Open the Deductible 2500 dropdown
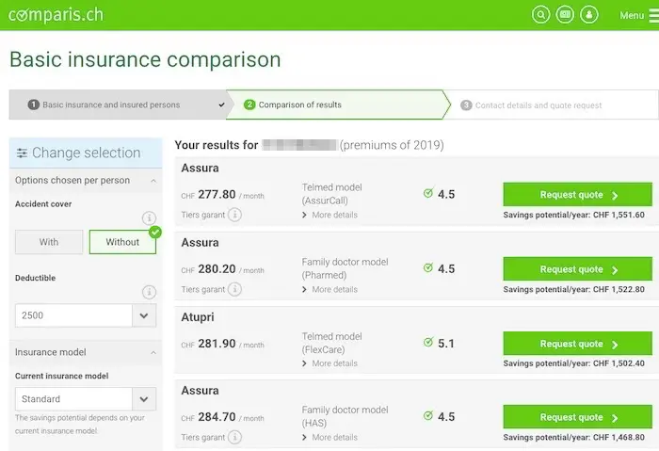Image resolution: width=659 pixels, height=451 pixels. click(143, 316)
